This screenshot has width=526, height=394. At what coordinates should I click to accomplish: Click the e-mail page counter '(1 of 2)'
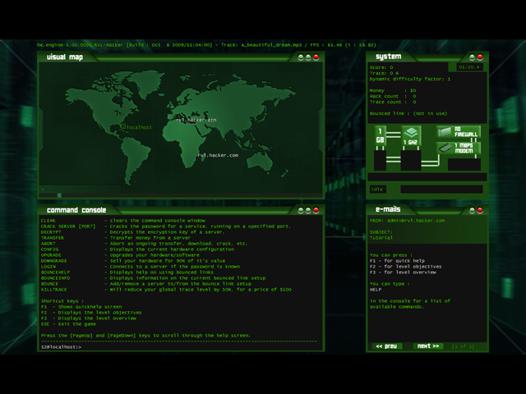[464, 346]
